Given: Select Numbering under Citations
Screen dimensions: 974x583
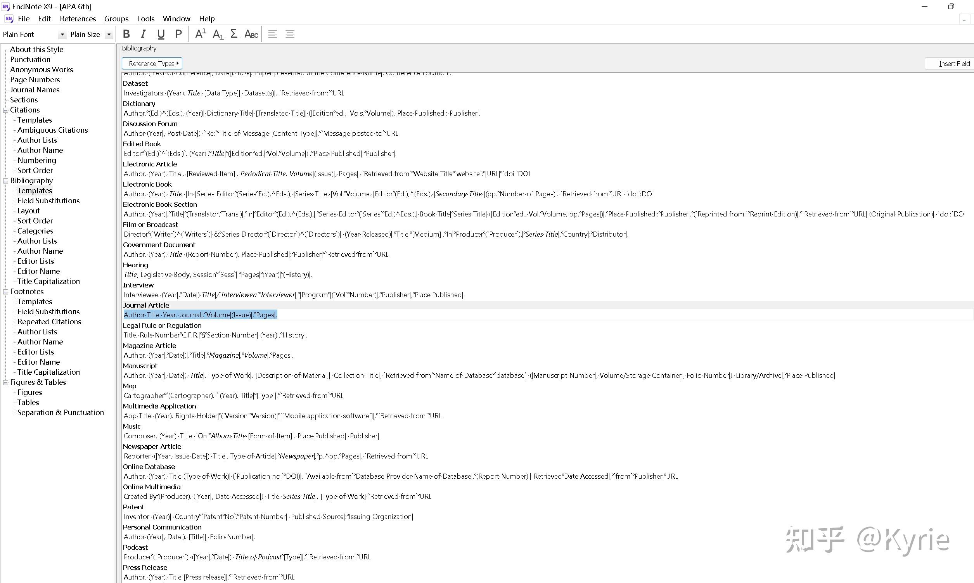Looking at the screenshot, I should coord(37,160).
